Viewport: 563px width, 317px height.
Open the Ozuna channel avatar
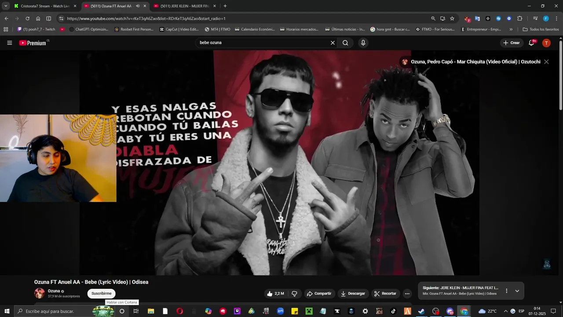40,293
